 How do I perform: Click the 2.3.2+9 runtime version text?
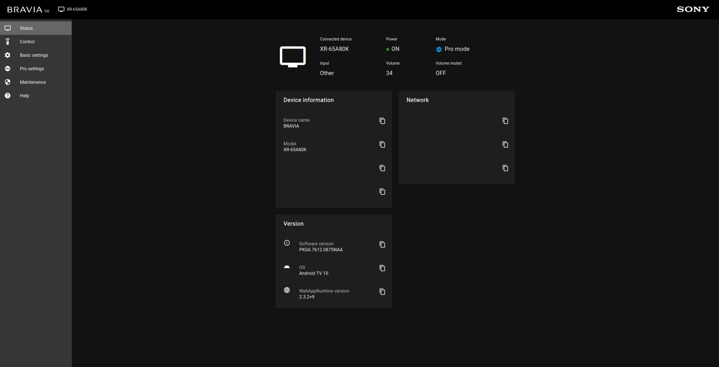coord(307,297)
